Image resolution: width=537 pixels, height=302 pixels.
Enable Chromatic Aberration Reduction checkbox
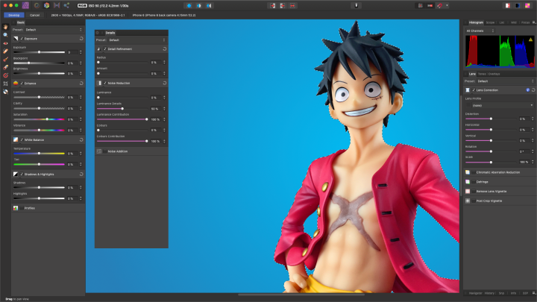474,172
